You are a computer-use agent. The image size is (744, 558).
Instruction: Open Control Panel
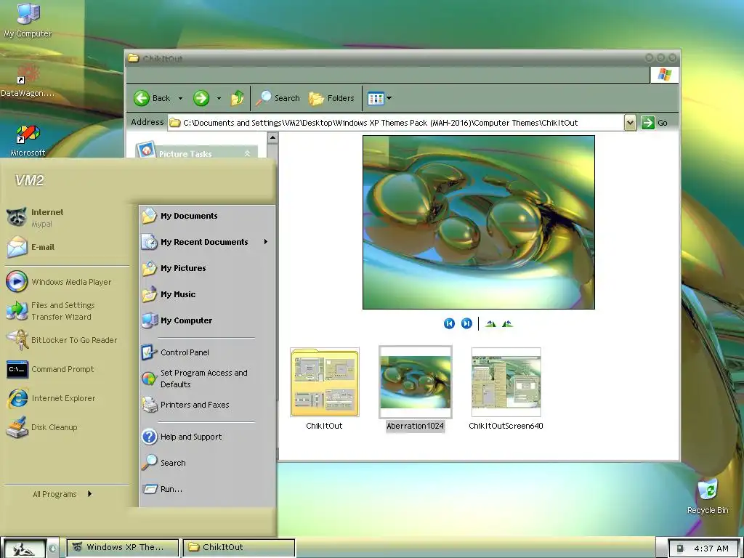(207, 352)
